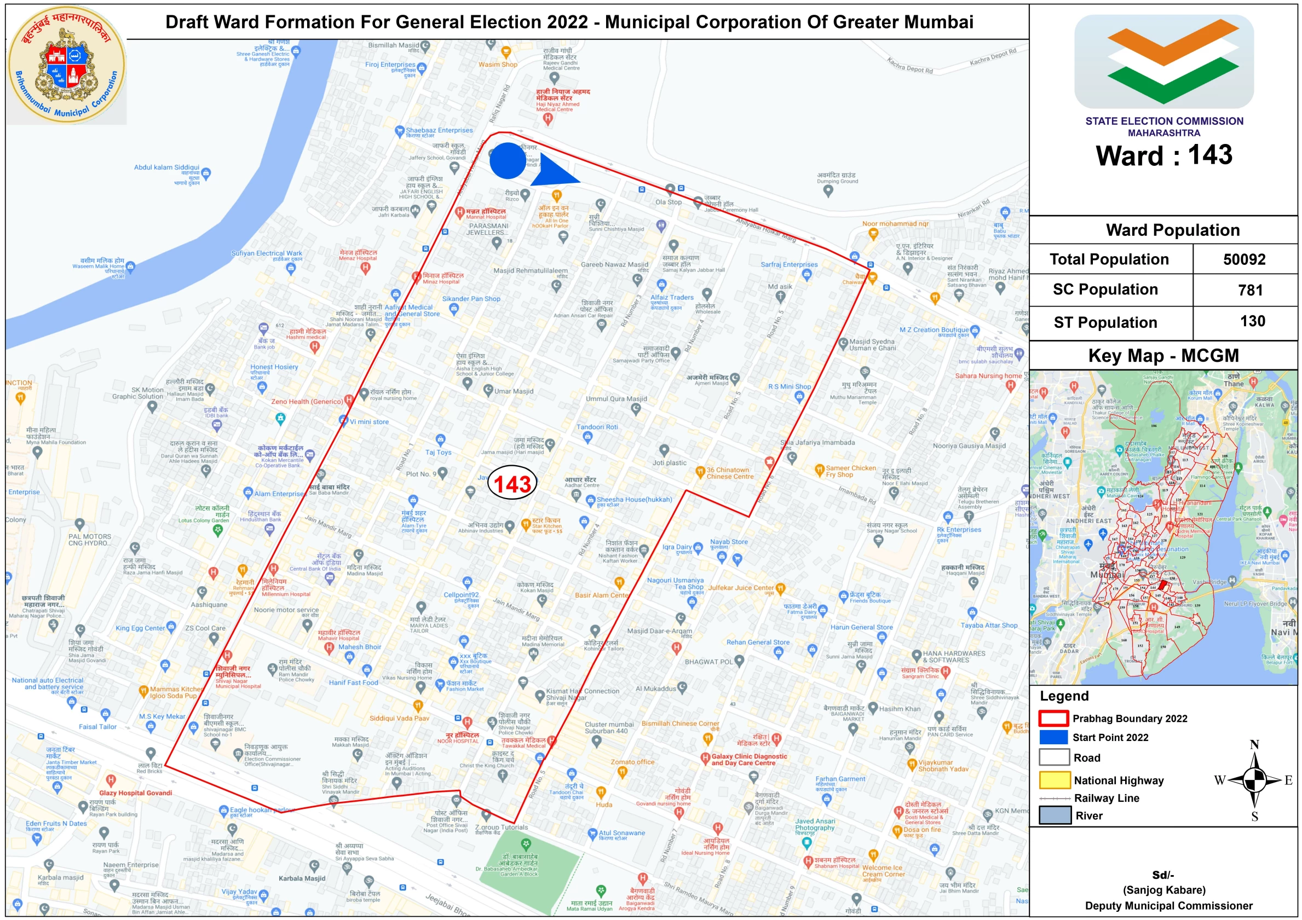Click the oval ward number 143 label

point(512,483)
